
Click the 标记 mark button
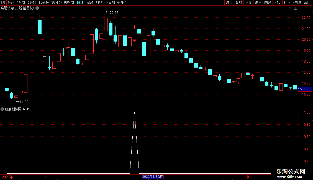click(287, 2)
